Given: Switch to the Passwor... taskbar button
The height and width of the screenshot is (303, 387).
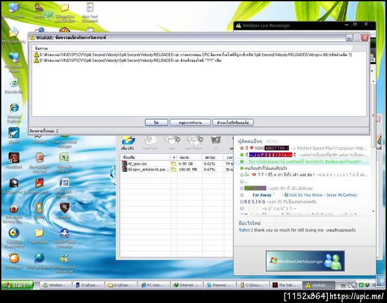Looking at the screenshot, I should coord(220,285).
